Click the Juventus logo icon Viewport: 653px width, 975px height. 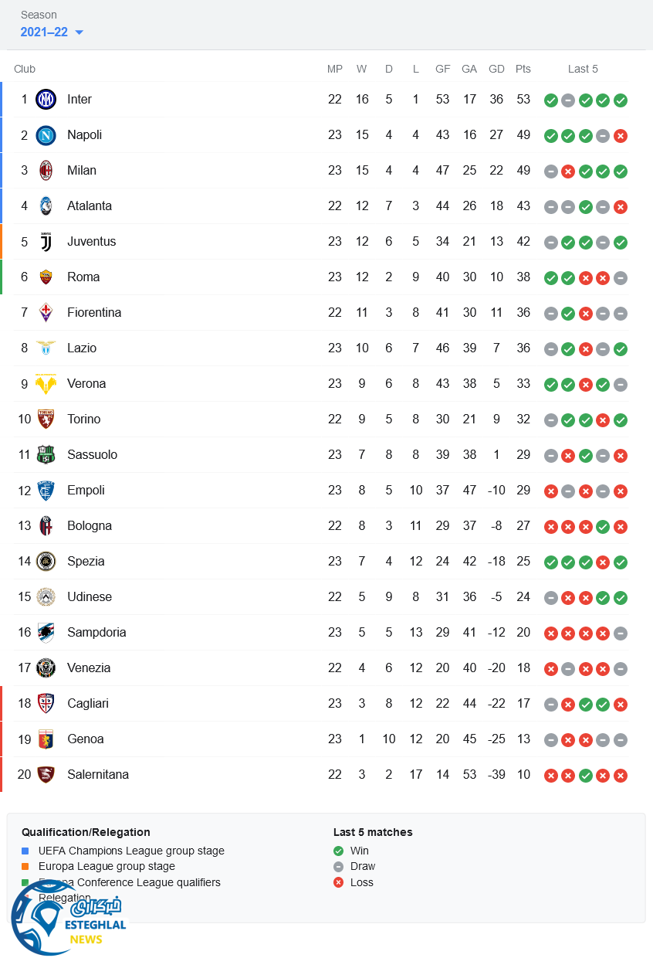tap(46, 242)
